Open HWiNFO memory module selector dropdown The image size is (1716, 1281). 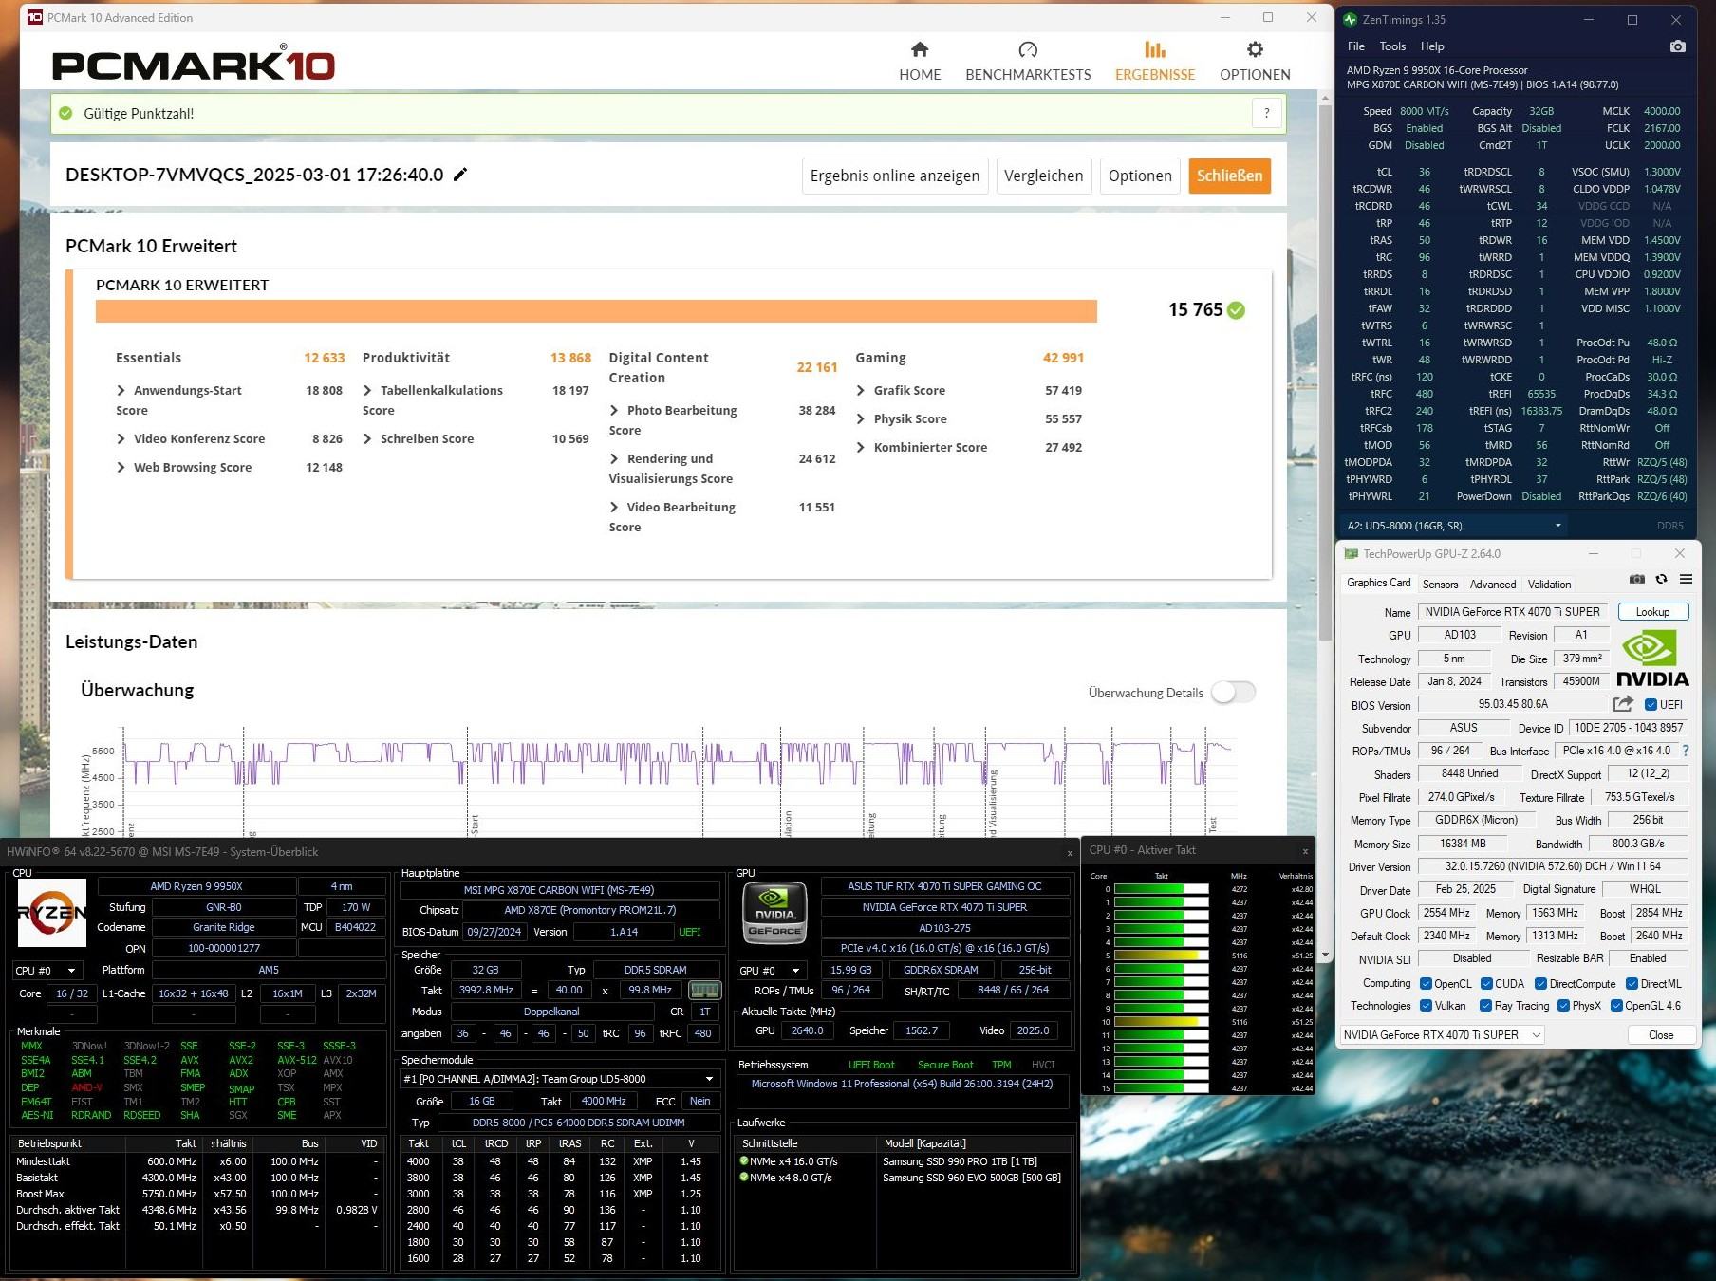point(559,1079)
